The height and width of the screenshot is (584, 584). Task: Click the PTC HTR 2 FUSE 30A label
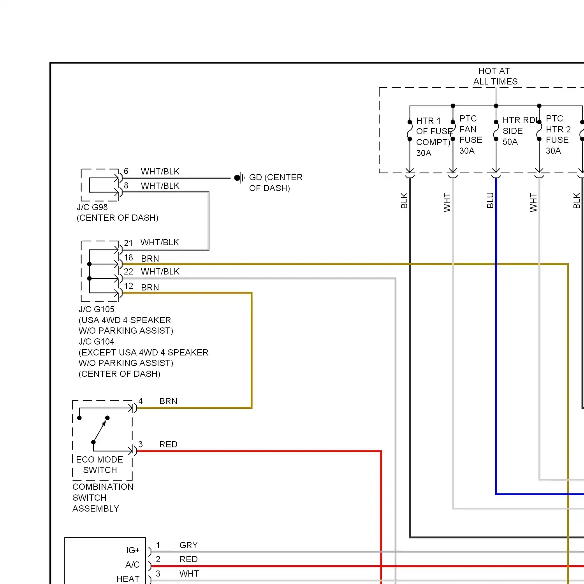(558, 134)
